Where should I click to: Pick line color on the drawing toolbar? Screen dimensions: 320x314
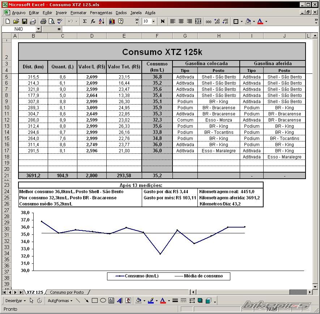[x=151, y=301]
